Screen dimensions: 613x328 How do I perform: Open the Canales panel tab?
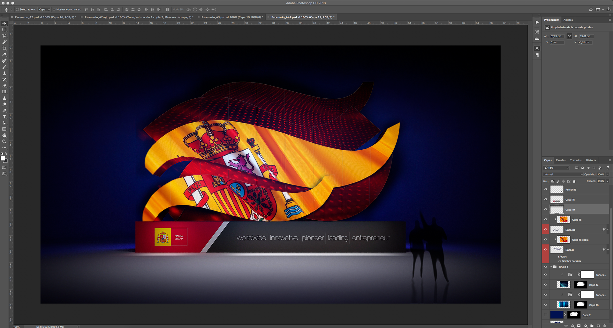coord(560,160)
